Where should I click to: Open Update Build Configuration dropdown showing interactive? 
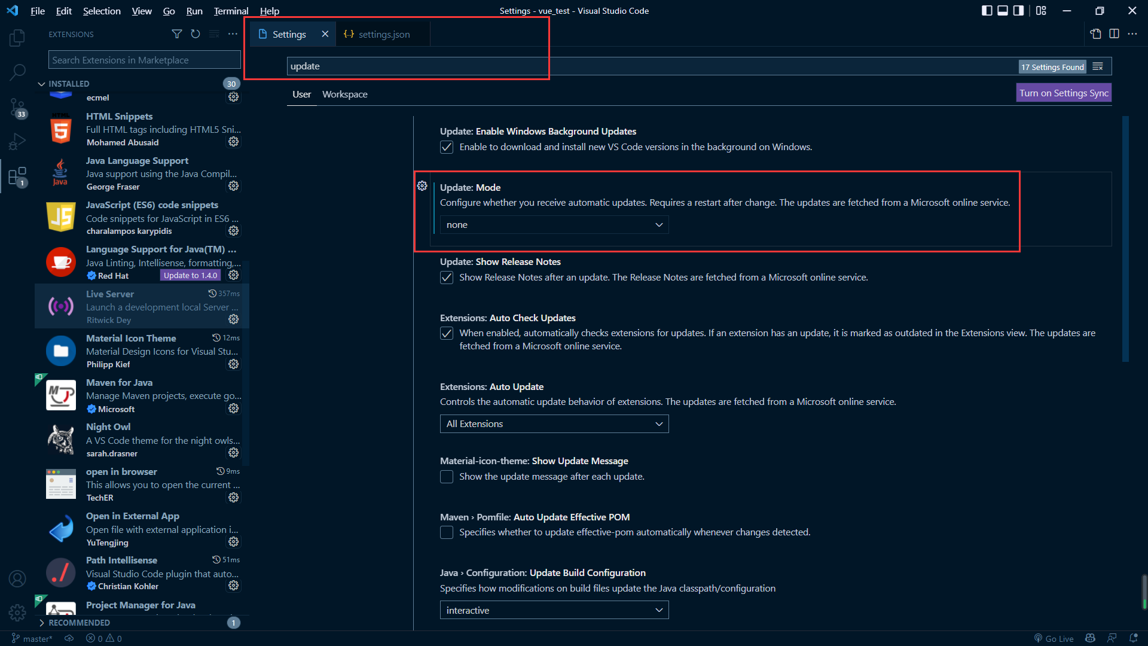(554, 610)
